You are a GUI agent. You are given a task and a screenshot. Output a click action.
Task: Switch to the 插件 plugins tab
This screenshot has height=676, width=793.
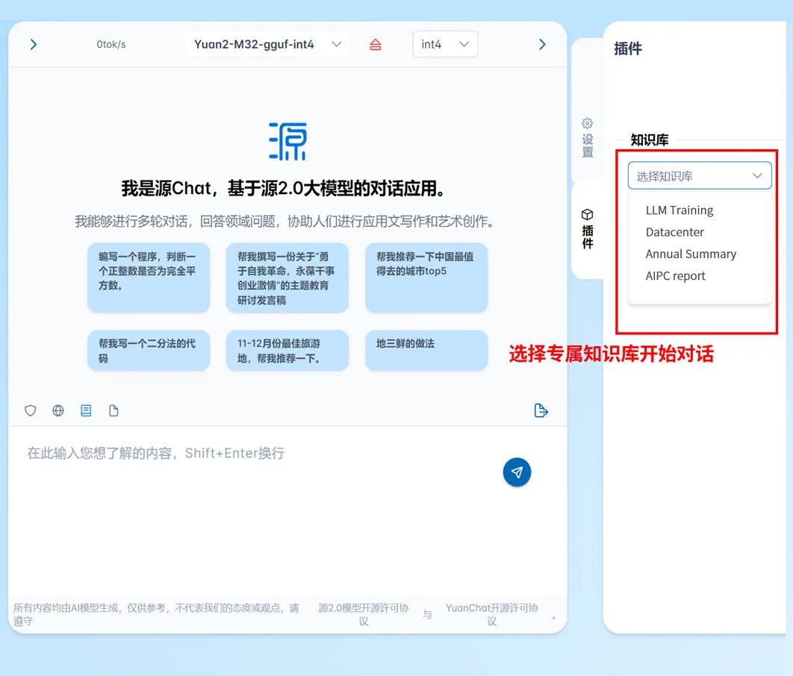point(588,230)
